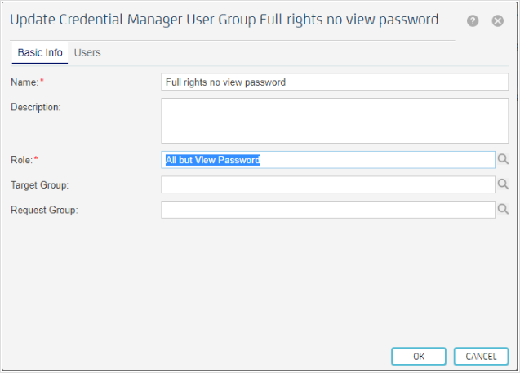Focus the Name input field
The height and width of the screenshot is (373, 520).
(335, 82)
